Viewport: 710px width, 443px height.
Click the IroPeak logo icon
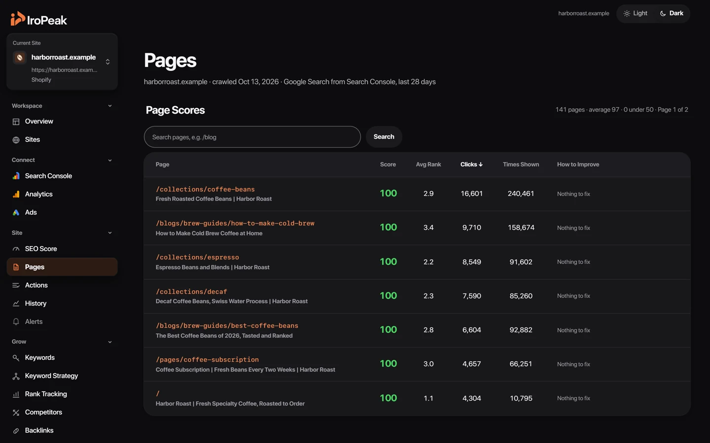point(18,19)
